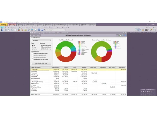
Task: Click the duplicate pages icon in right toolbar
Action: (x=140, y=30)
